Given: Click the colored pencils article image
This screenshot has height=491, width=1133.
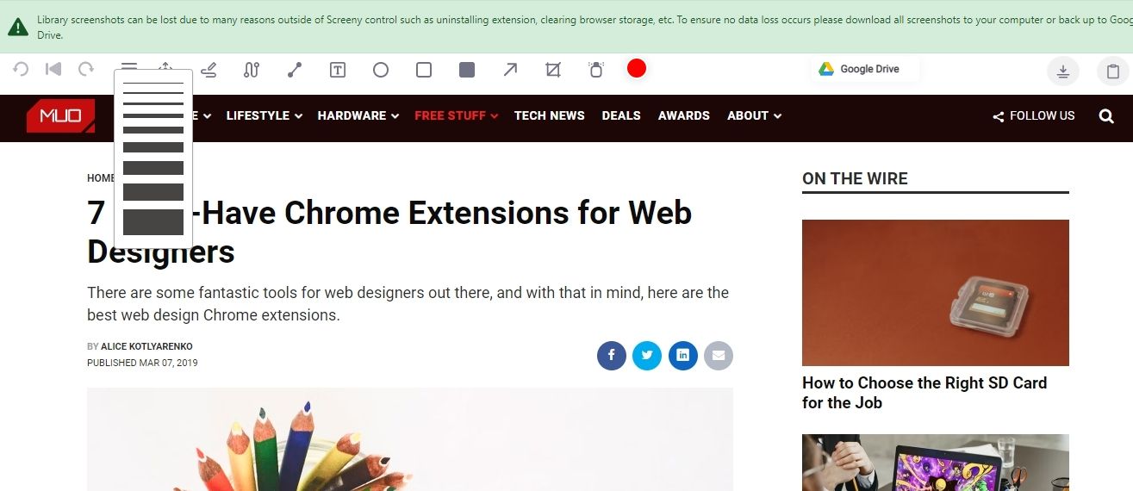Looking at the screenshot, I should (x=410, y=439).
